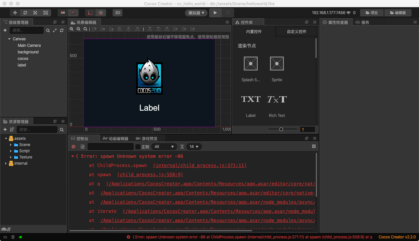The height and width of the screenshot is (241, 419).
Task: Run the preview with play button
Action: [215, 13]
